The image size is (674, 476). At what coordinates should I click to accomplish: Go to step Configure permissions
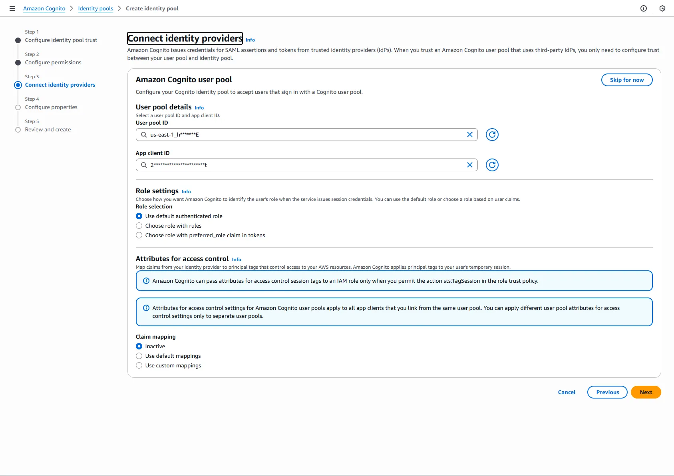[x=53, y=62]
